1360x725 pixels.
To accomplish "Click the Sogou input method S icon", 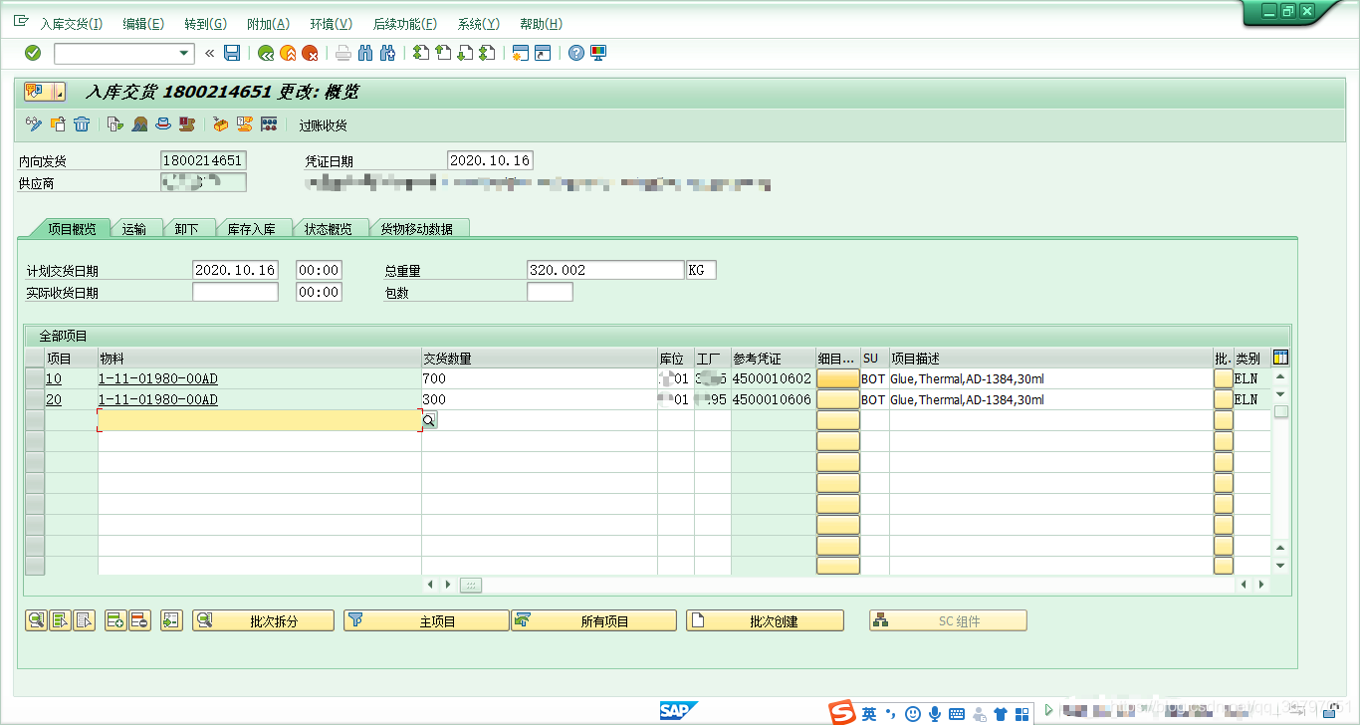I will click(x=842, y=712).
